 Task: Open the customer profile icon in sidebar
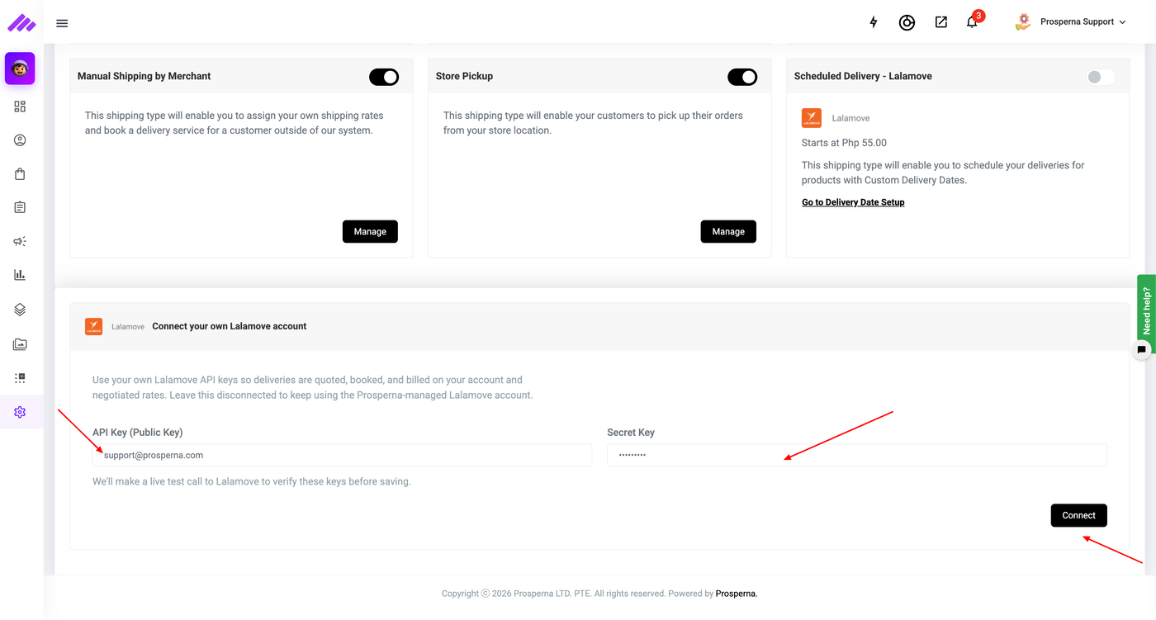(x=20, y=140)
